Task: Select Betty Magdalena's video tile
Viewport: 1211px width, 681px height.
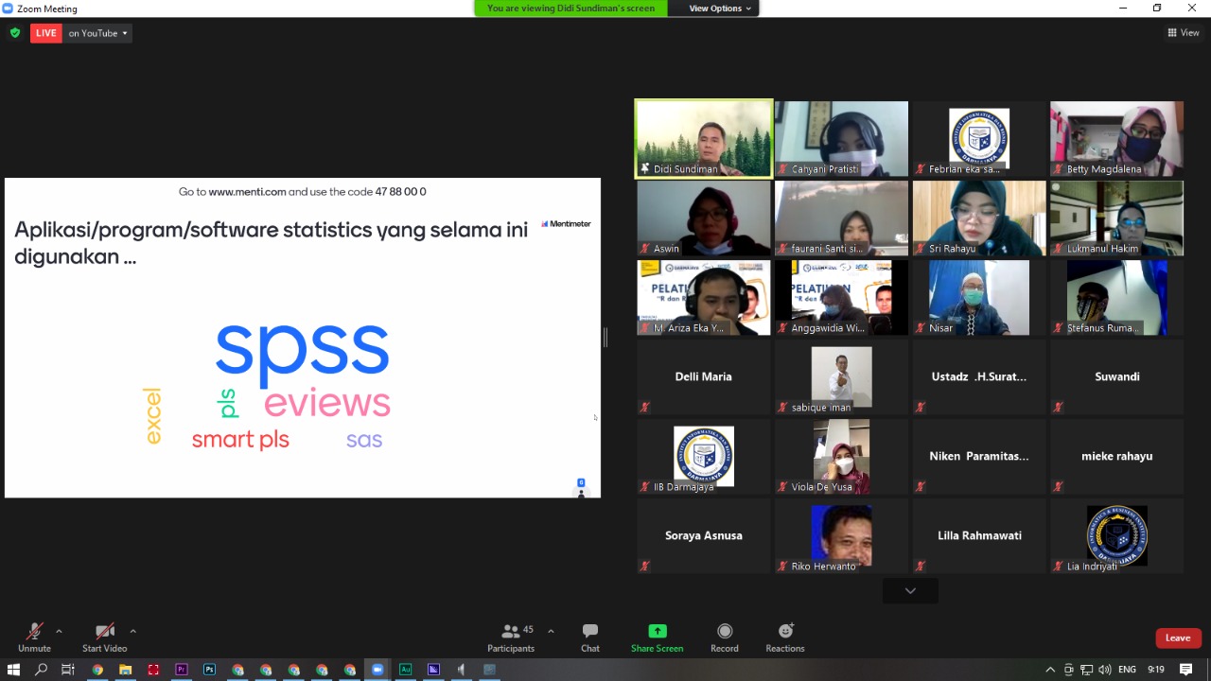Action: click(1116, 139)
